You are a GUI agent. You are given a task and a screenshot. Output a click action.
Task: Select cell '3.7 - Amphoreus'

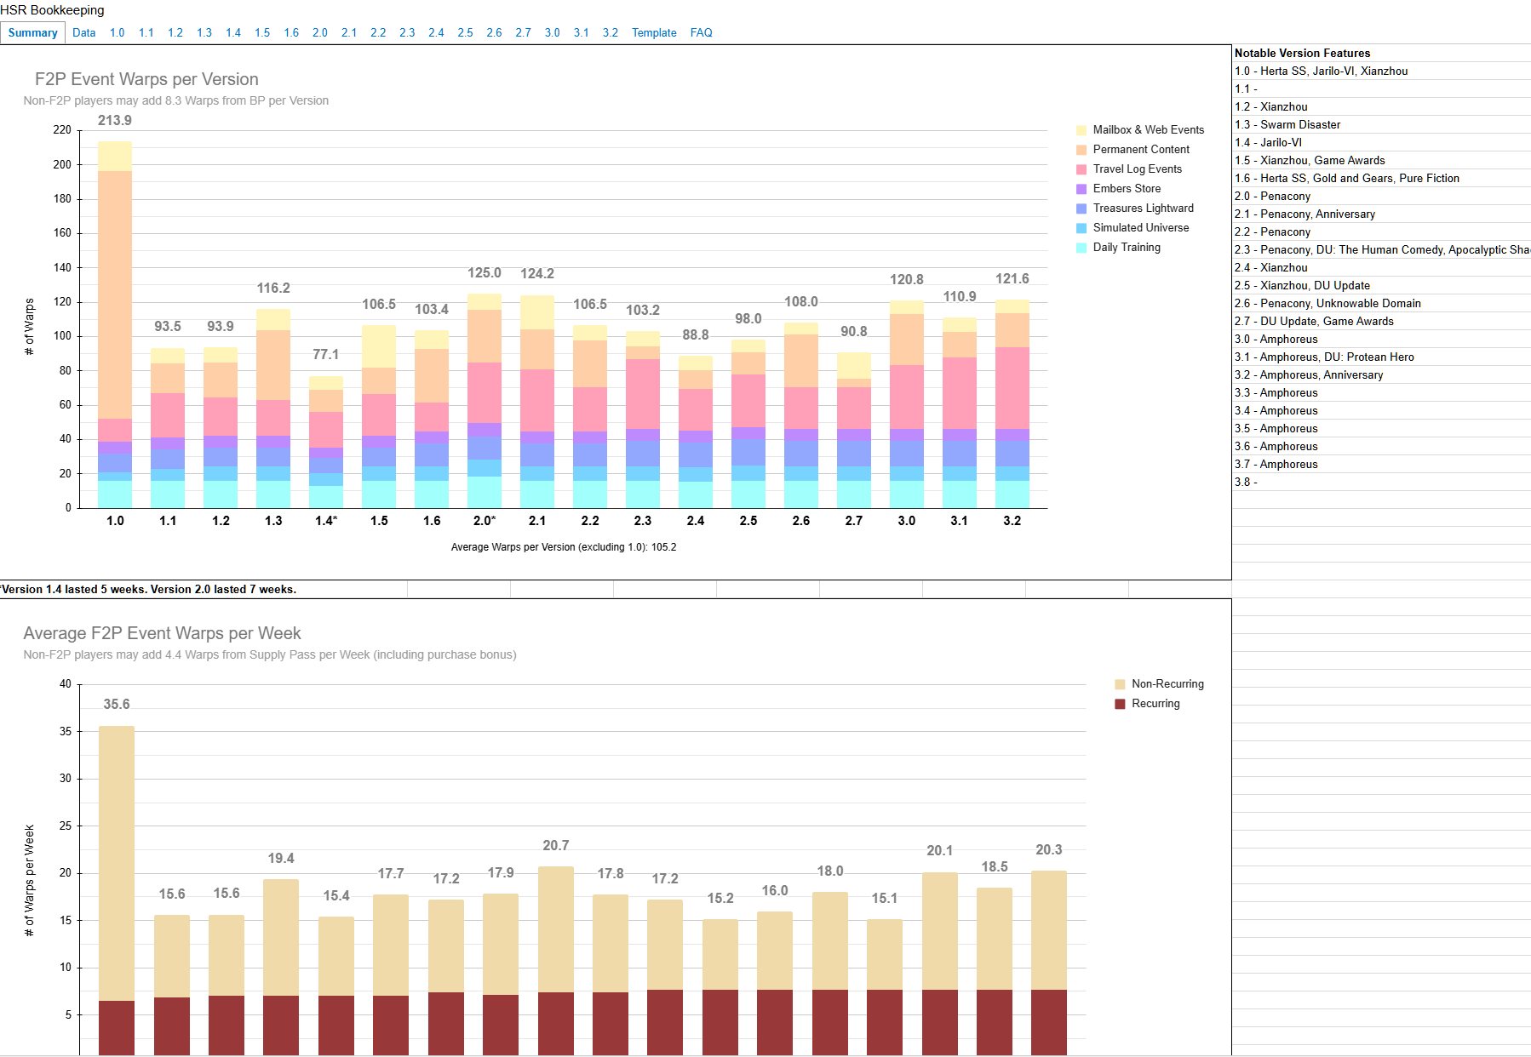(x=1381, y=464)
